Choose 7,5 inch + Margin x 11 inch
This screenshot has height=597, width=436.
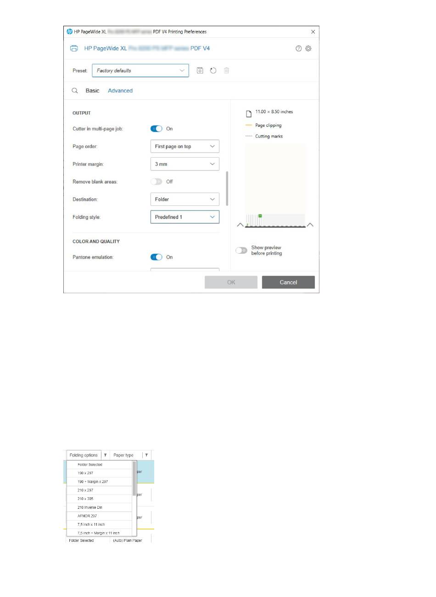coord(100,533)
